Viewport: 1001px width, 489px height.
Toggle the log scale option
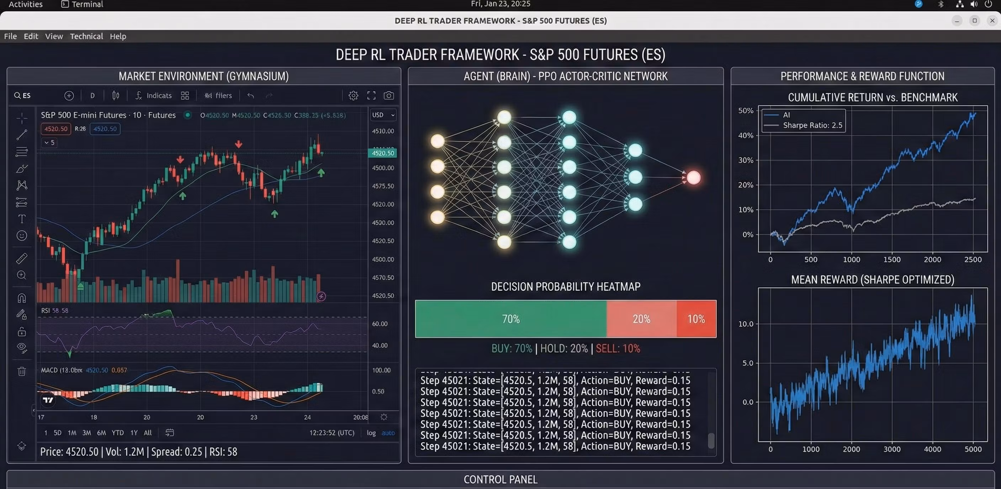[x=371, y=433]
